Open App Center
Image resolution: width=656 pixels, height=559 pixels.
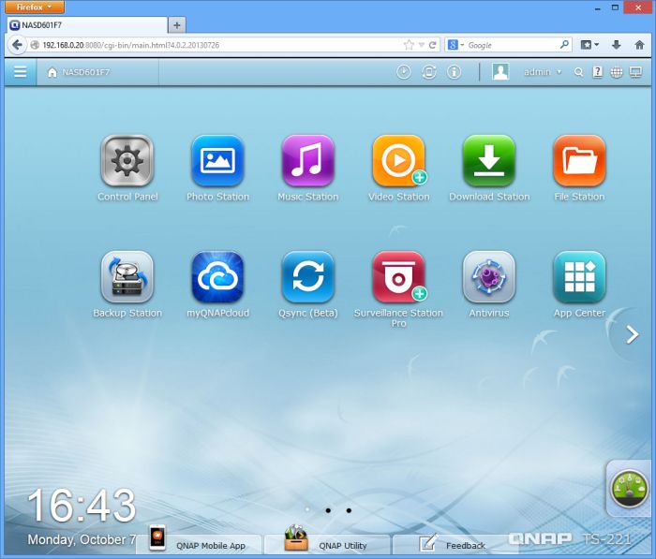coord(579,277)
